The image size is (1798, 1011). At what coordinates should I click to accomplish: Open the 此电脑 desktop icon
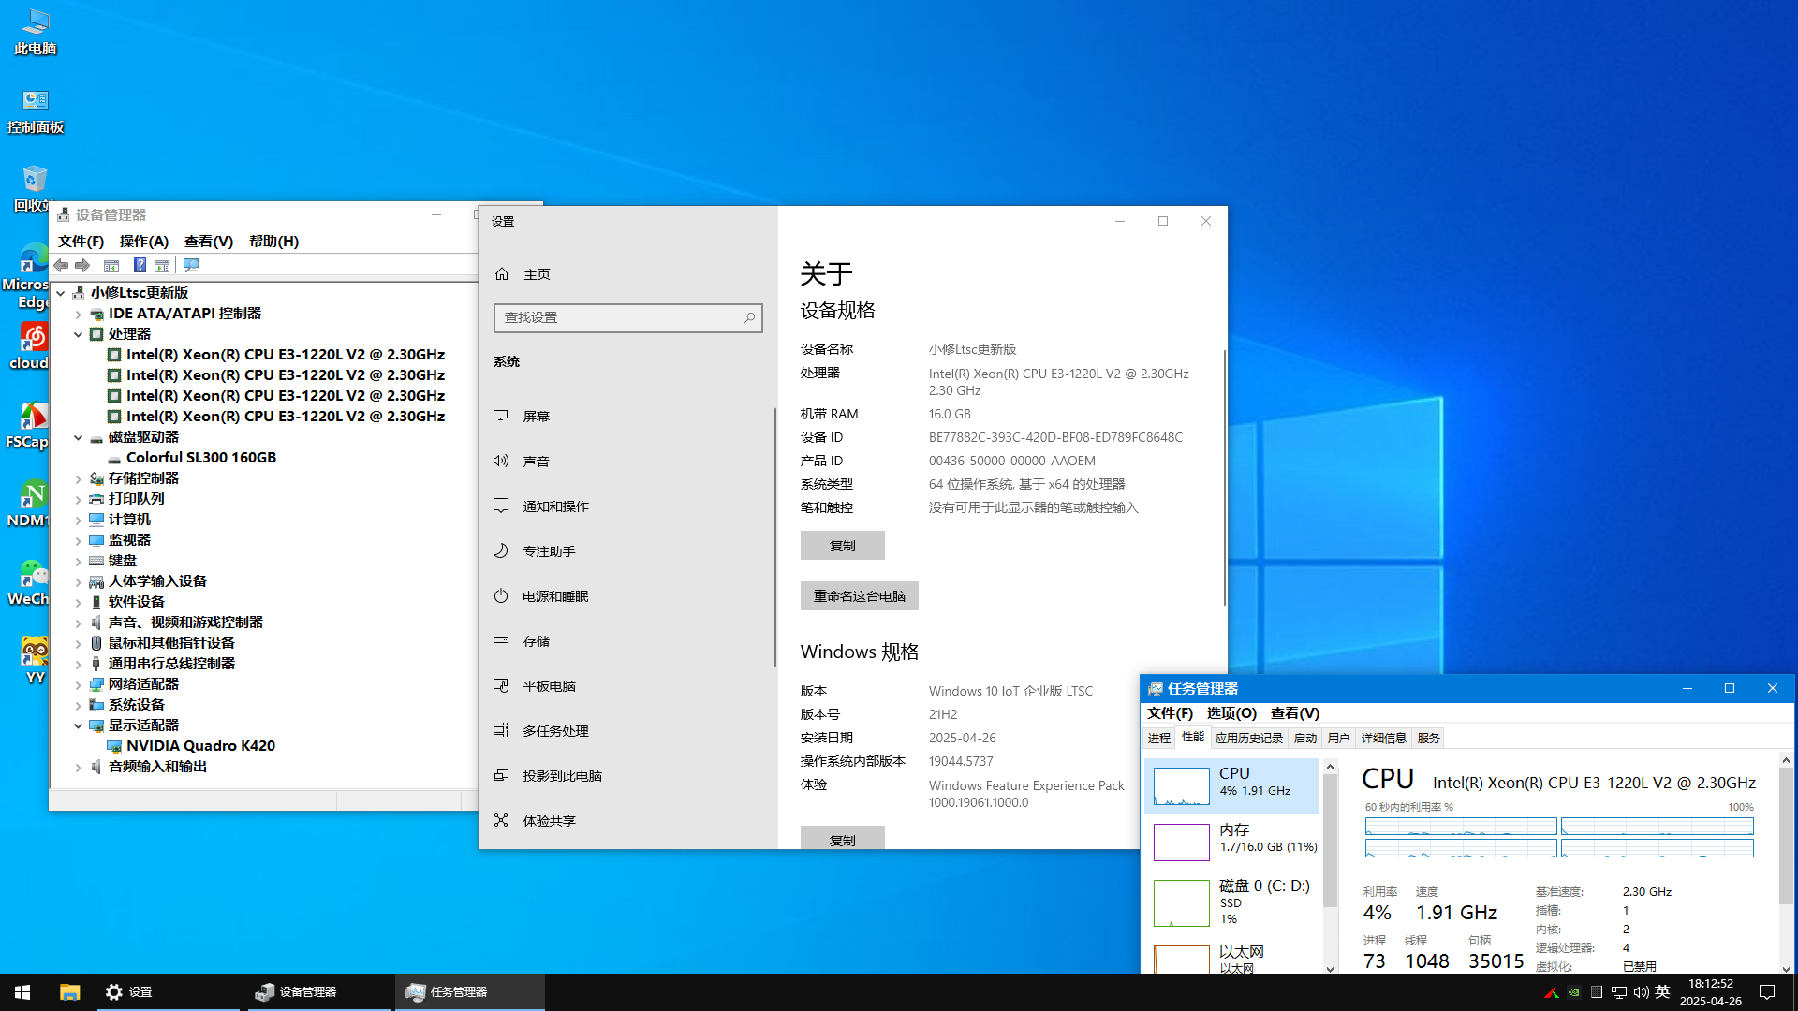tap(36, 32)
